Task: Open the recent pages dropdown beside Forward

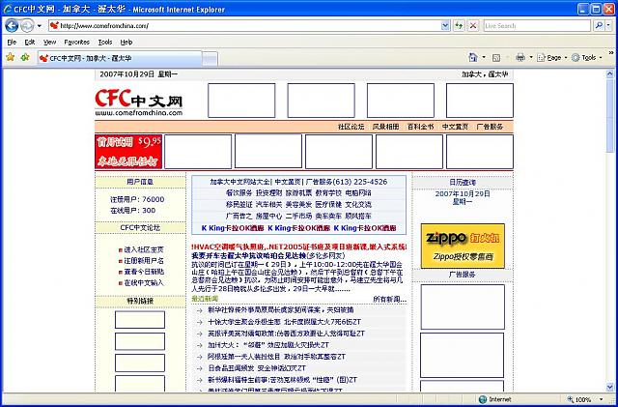Action: point(39,26)
